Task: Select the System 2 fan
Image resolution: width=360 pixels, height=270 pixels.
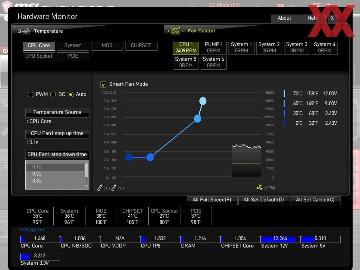Action: click(269, 48)
